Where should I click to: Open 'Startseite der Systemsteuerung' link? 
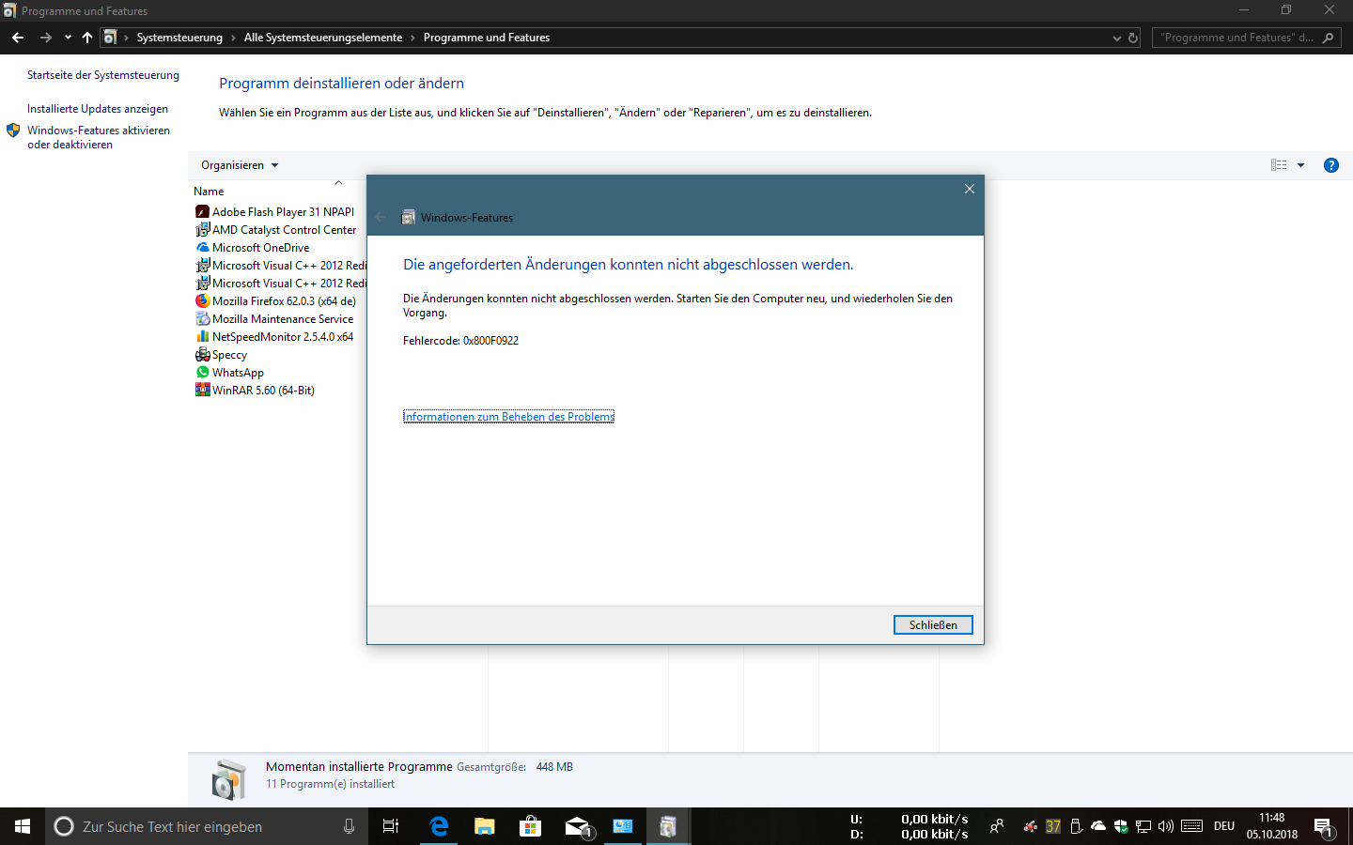103,75
